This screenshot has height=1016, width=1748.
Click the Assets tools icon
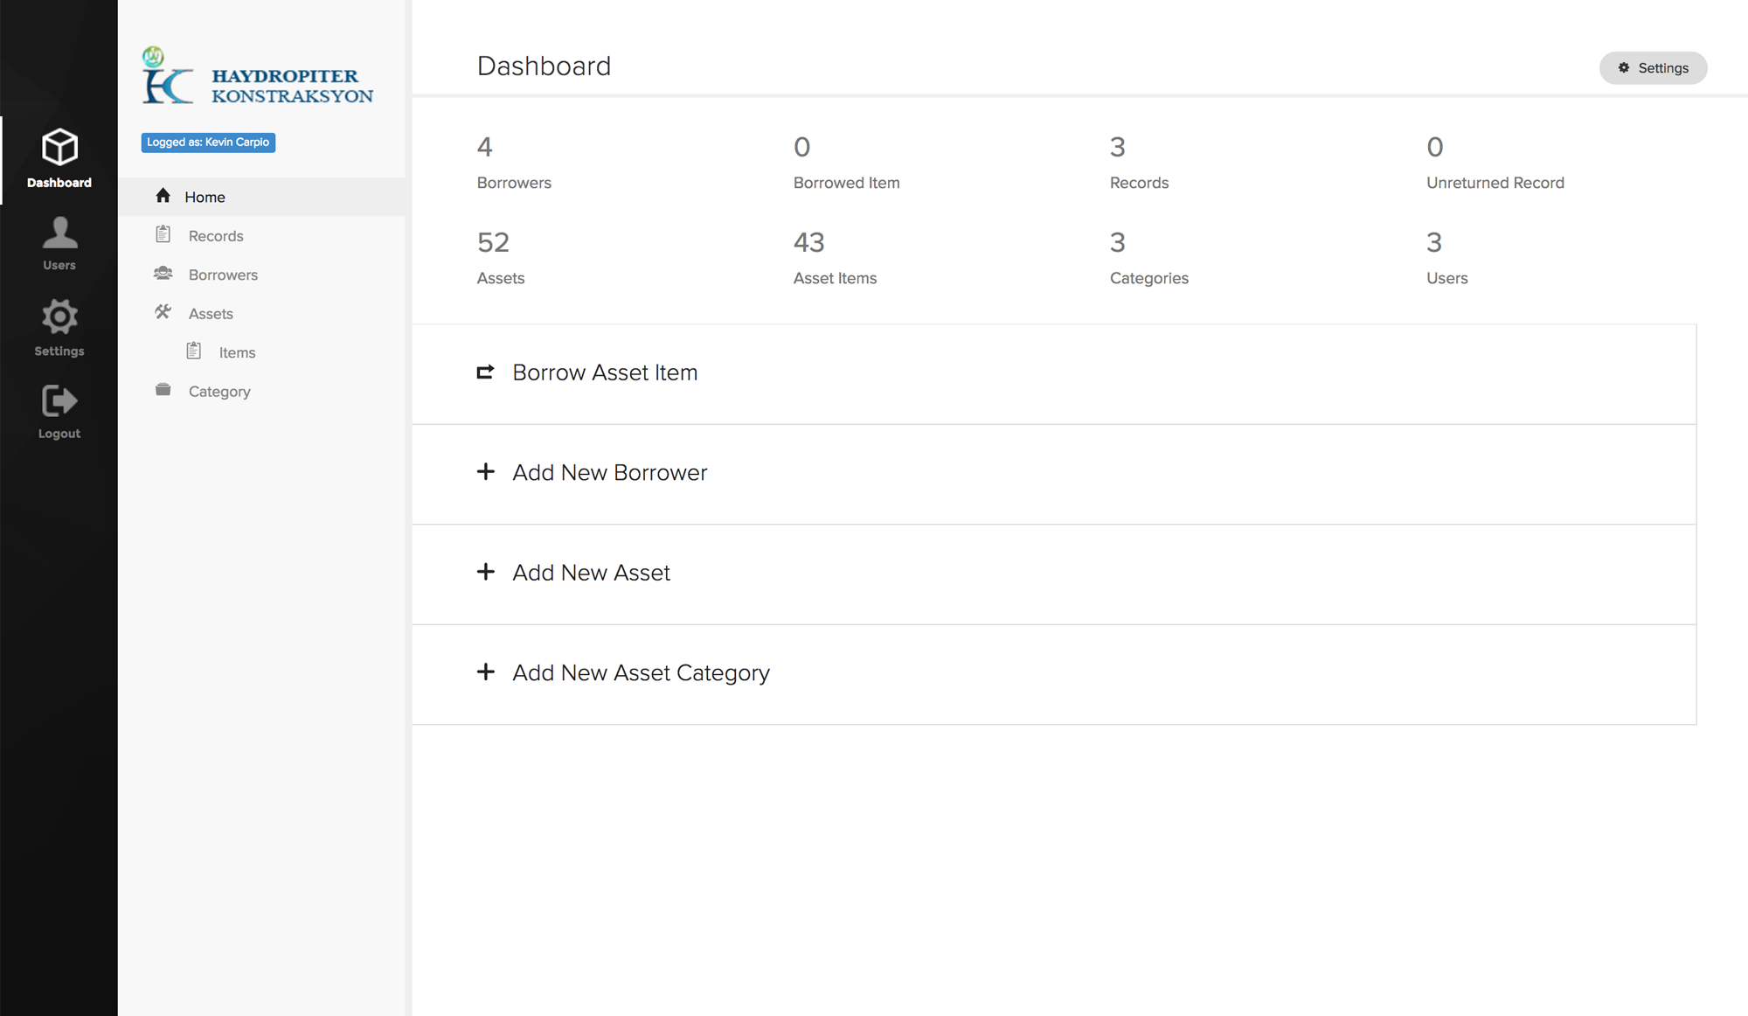(x=163, y=312)
